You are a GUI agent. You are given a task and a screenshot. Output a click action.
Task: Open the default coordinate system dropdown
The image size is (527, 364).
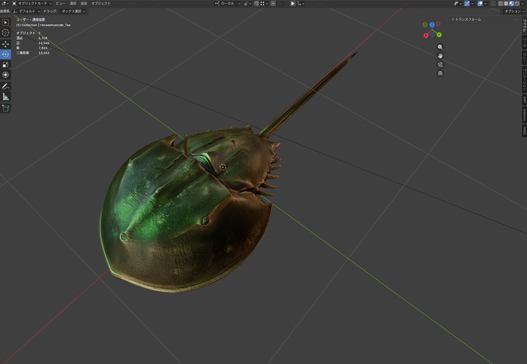click(x=27, y=11)
